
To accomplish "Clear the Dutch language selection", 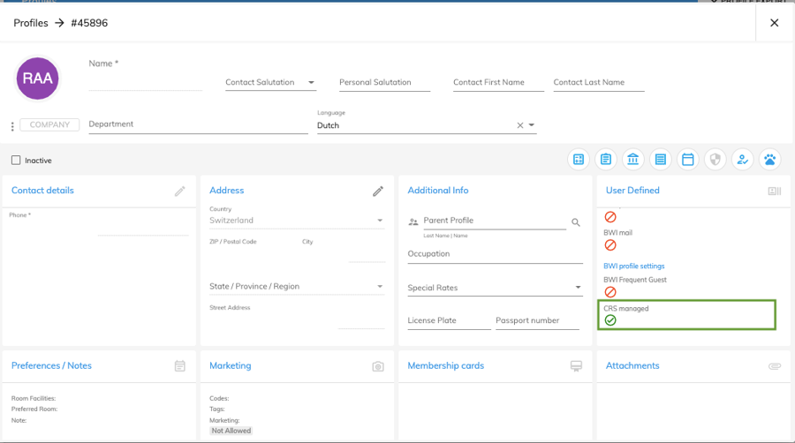I will [519, 126].
